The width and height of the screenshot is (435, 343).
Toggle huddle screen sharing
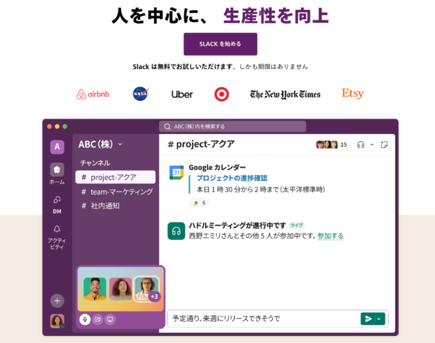click(x=110, y=319)
